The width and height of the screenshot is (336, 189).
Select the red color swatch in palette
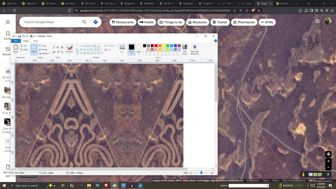(156, 46)
